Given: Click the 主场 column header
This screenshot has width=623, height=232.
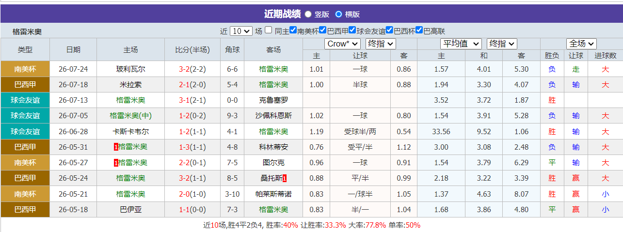Looking at the screenshot, I should pos(130,49).
